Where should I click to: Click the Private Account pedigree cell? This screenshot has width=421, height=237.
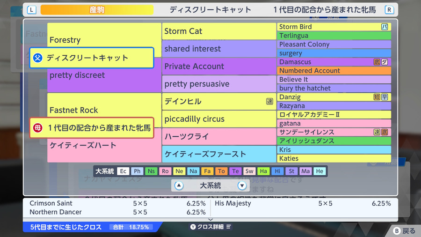pyautogui.click(x=219, y=66)
